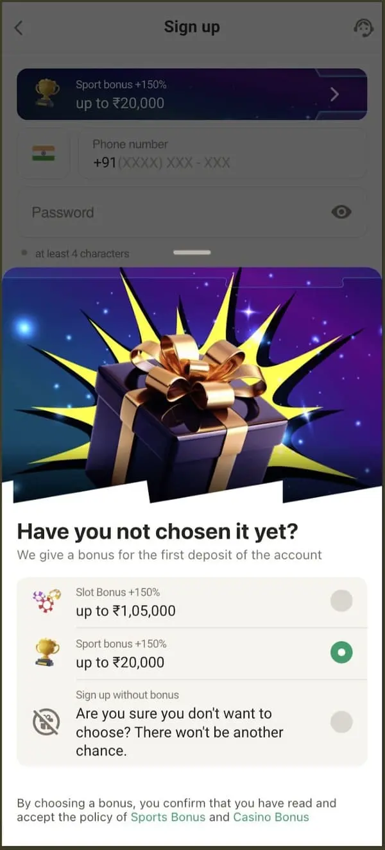This screenshot has width=385, height=850.
Task: Click the Phone number input field
Action: click(223, 153)
